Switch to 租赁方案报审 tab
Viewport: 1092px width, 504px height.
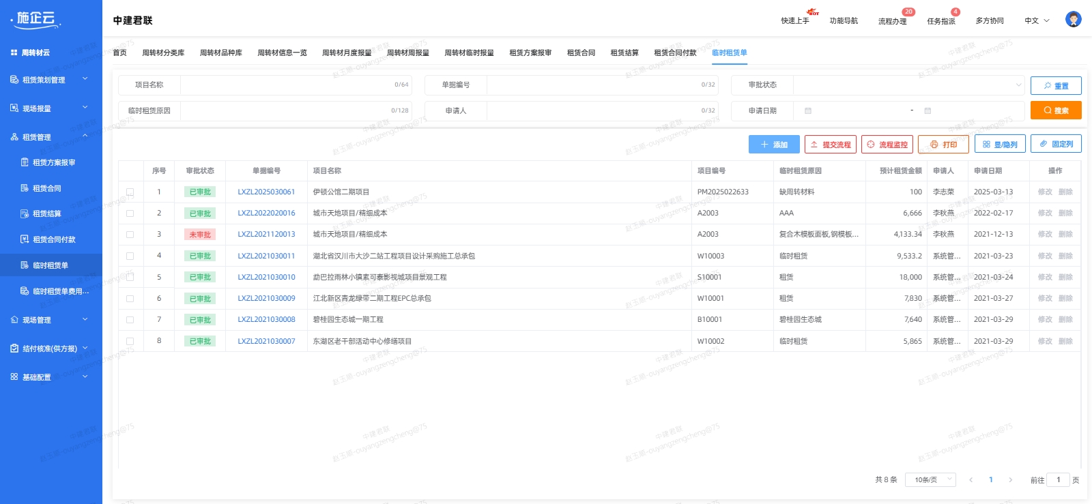(x=530, y=53)
